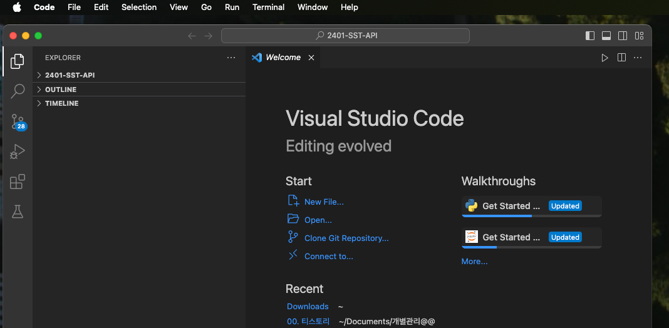
Task: Go back with the left arrow
Action: (x=192, y=36)
